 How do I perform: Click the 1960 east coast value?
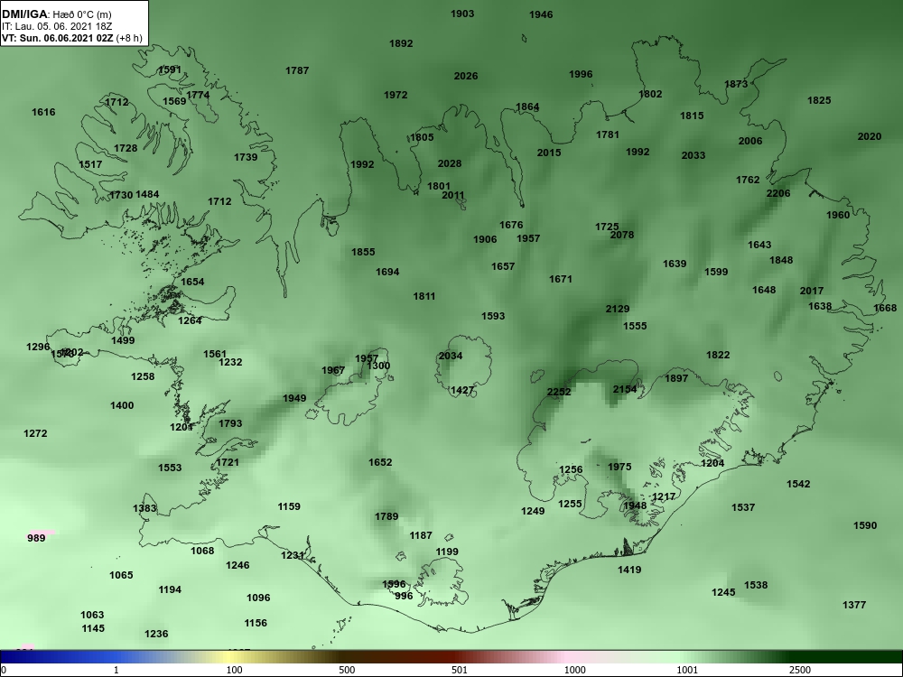(x=838, y=216)
